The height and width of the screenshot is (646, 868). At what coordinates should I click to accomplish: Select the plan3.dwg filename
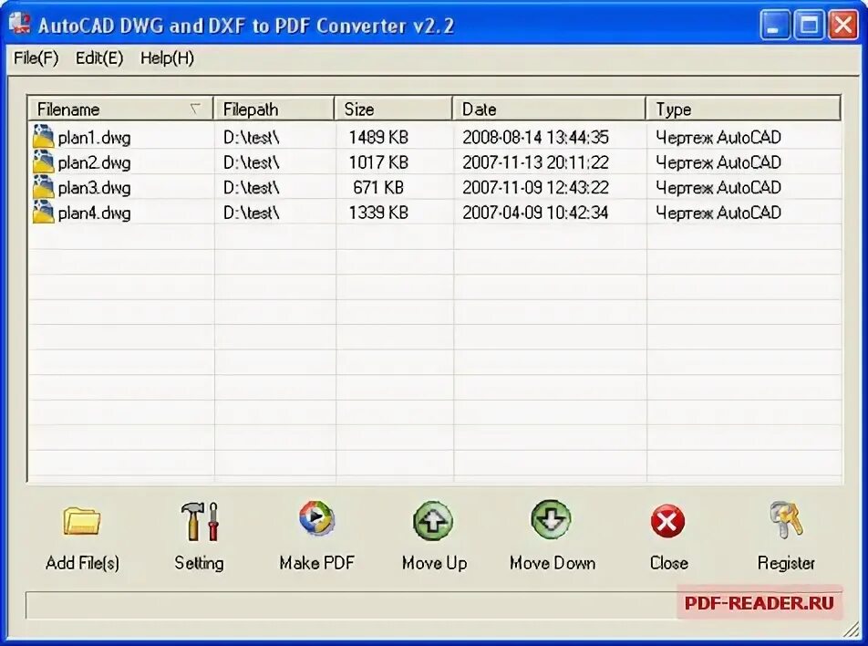pos(95,188)
